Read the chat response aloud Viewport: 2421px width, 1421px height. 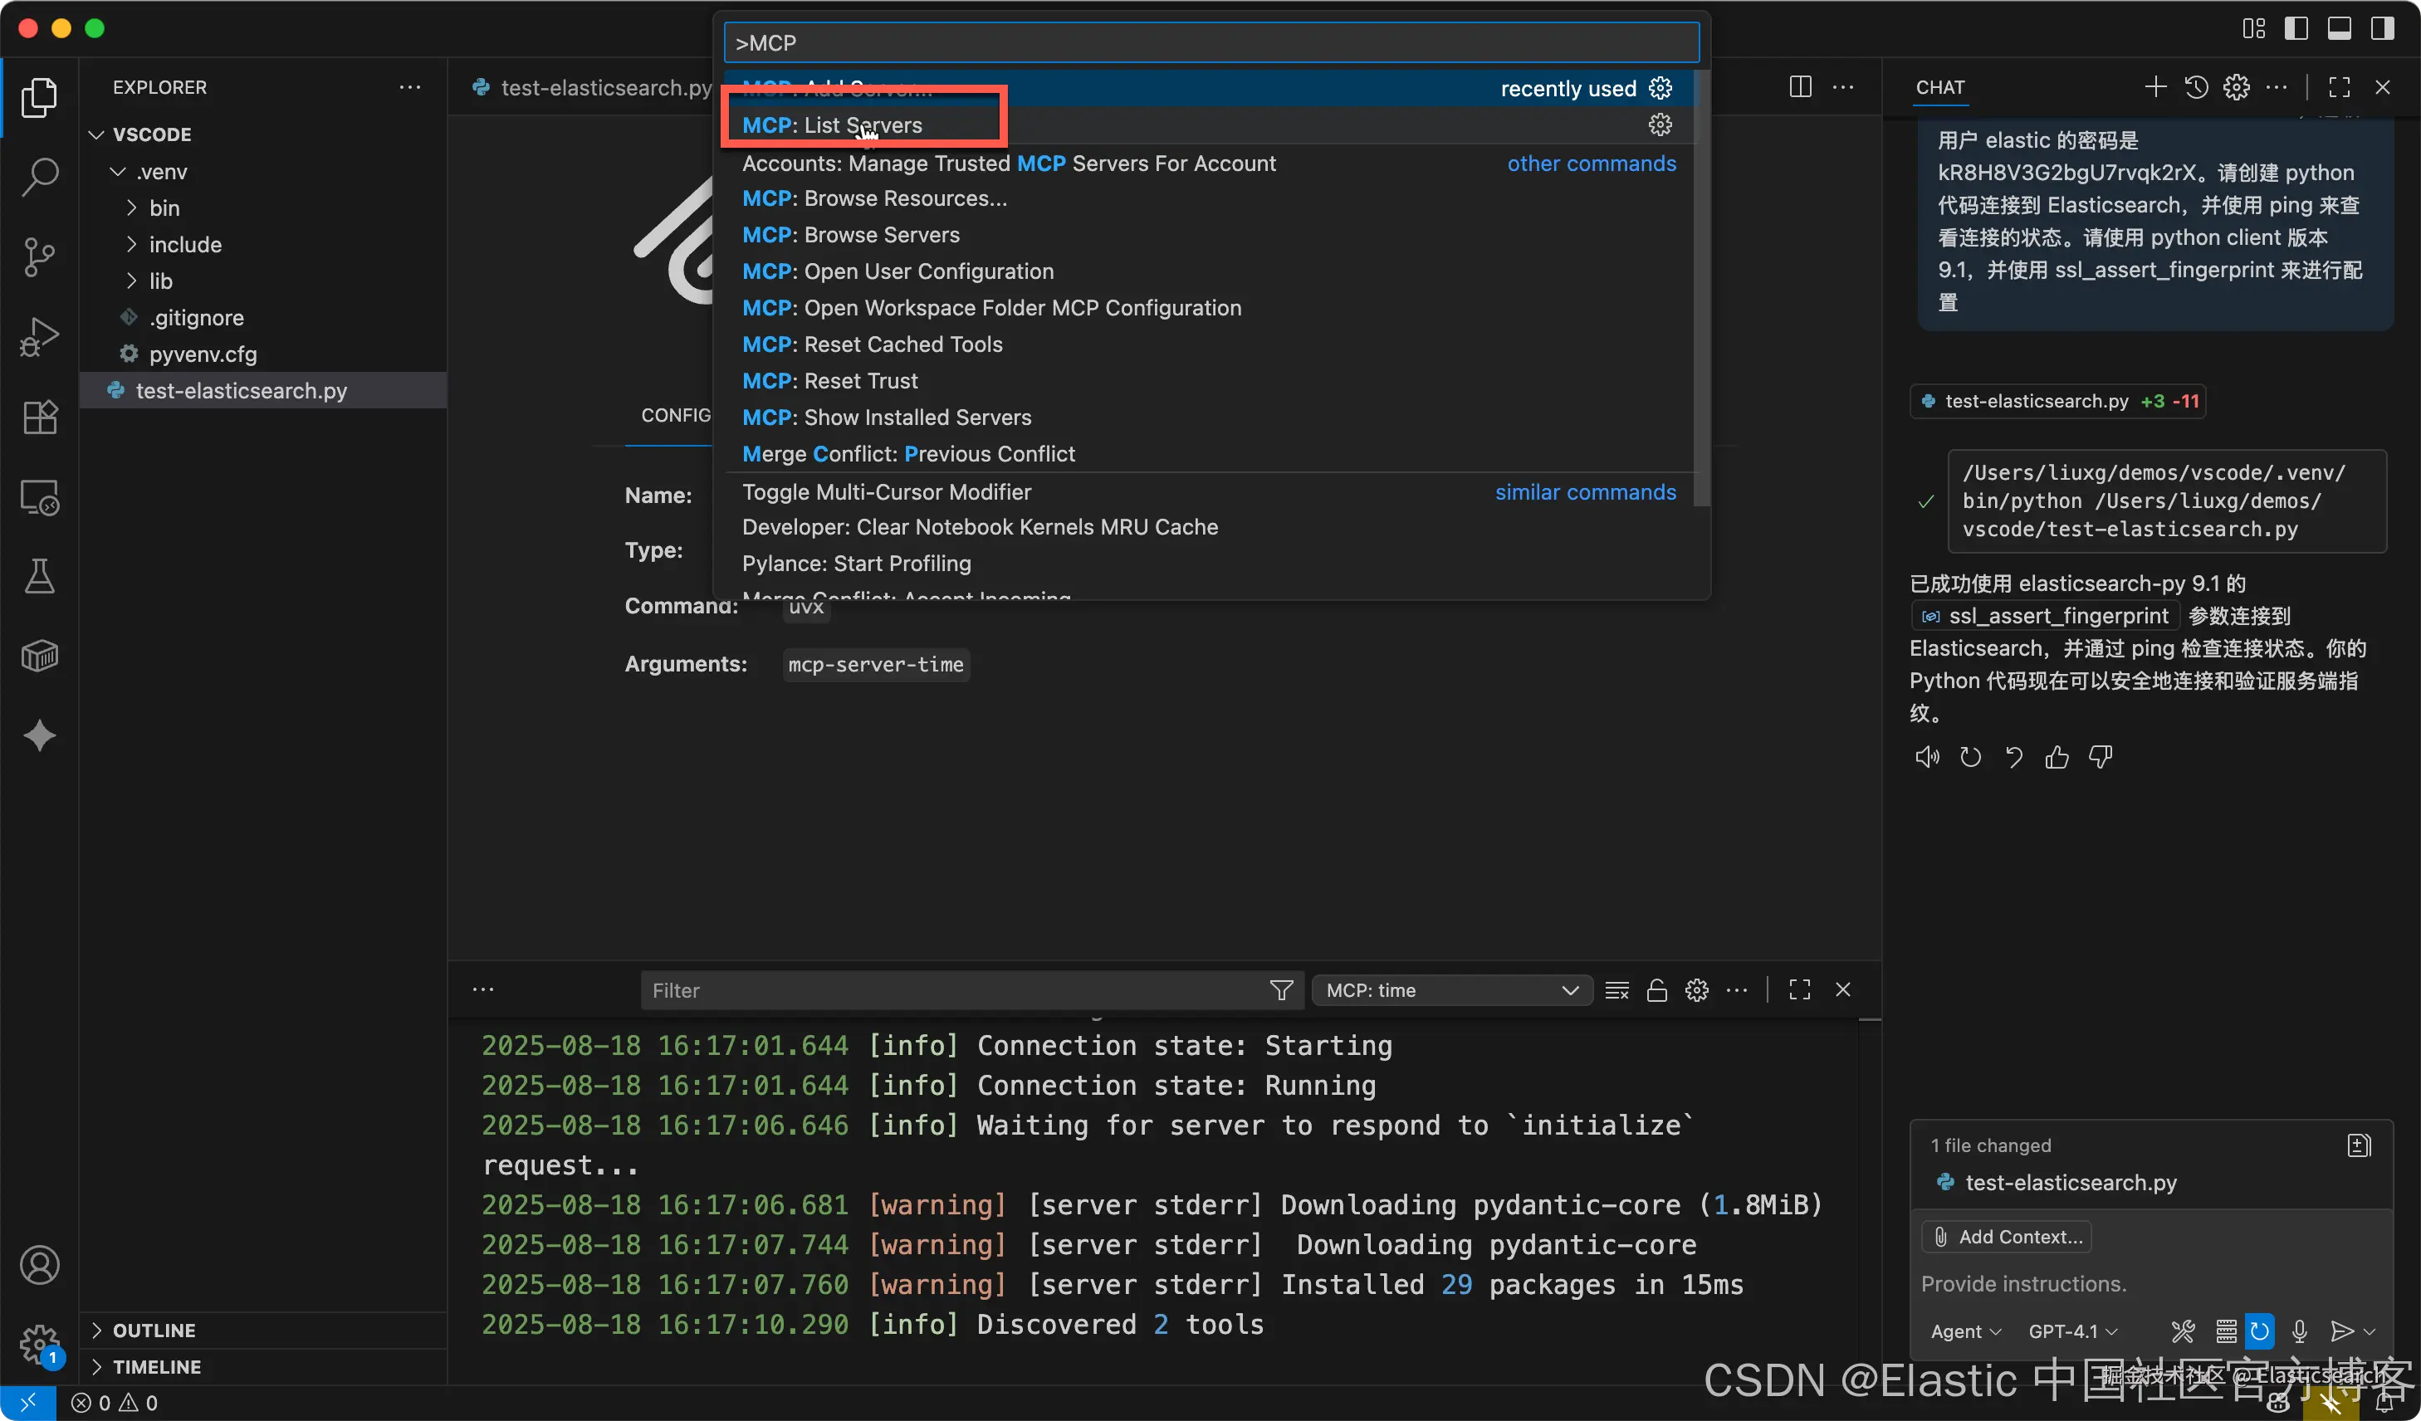click(x=1927, y=758)
